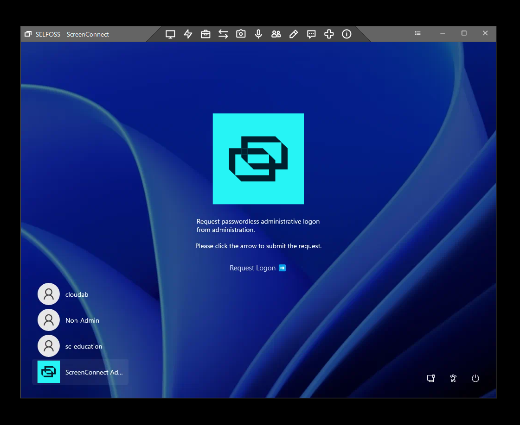This screenshot has width=520, height=425.
Task: Click the 'Please click the arrow' message
Action: click(x=258, y=246)
